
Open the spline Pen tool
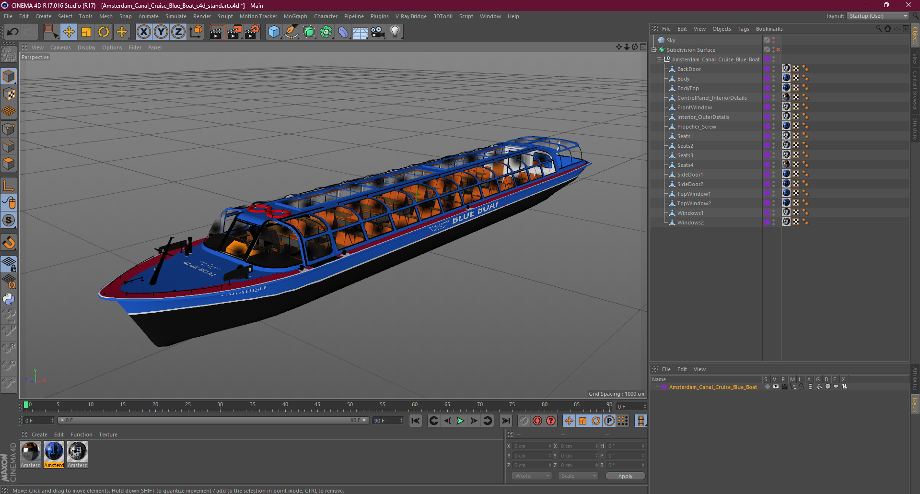tap(291, 32)
